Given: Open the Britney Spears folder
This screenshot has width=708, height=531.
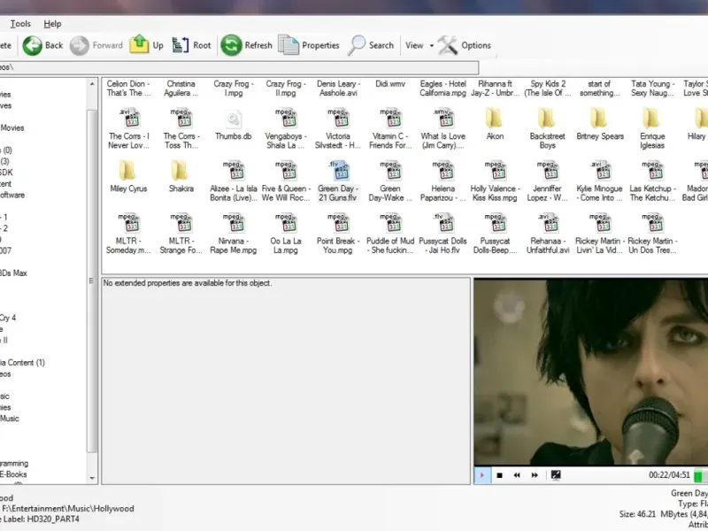Looking at the screenshot, I should pos(599,123).
